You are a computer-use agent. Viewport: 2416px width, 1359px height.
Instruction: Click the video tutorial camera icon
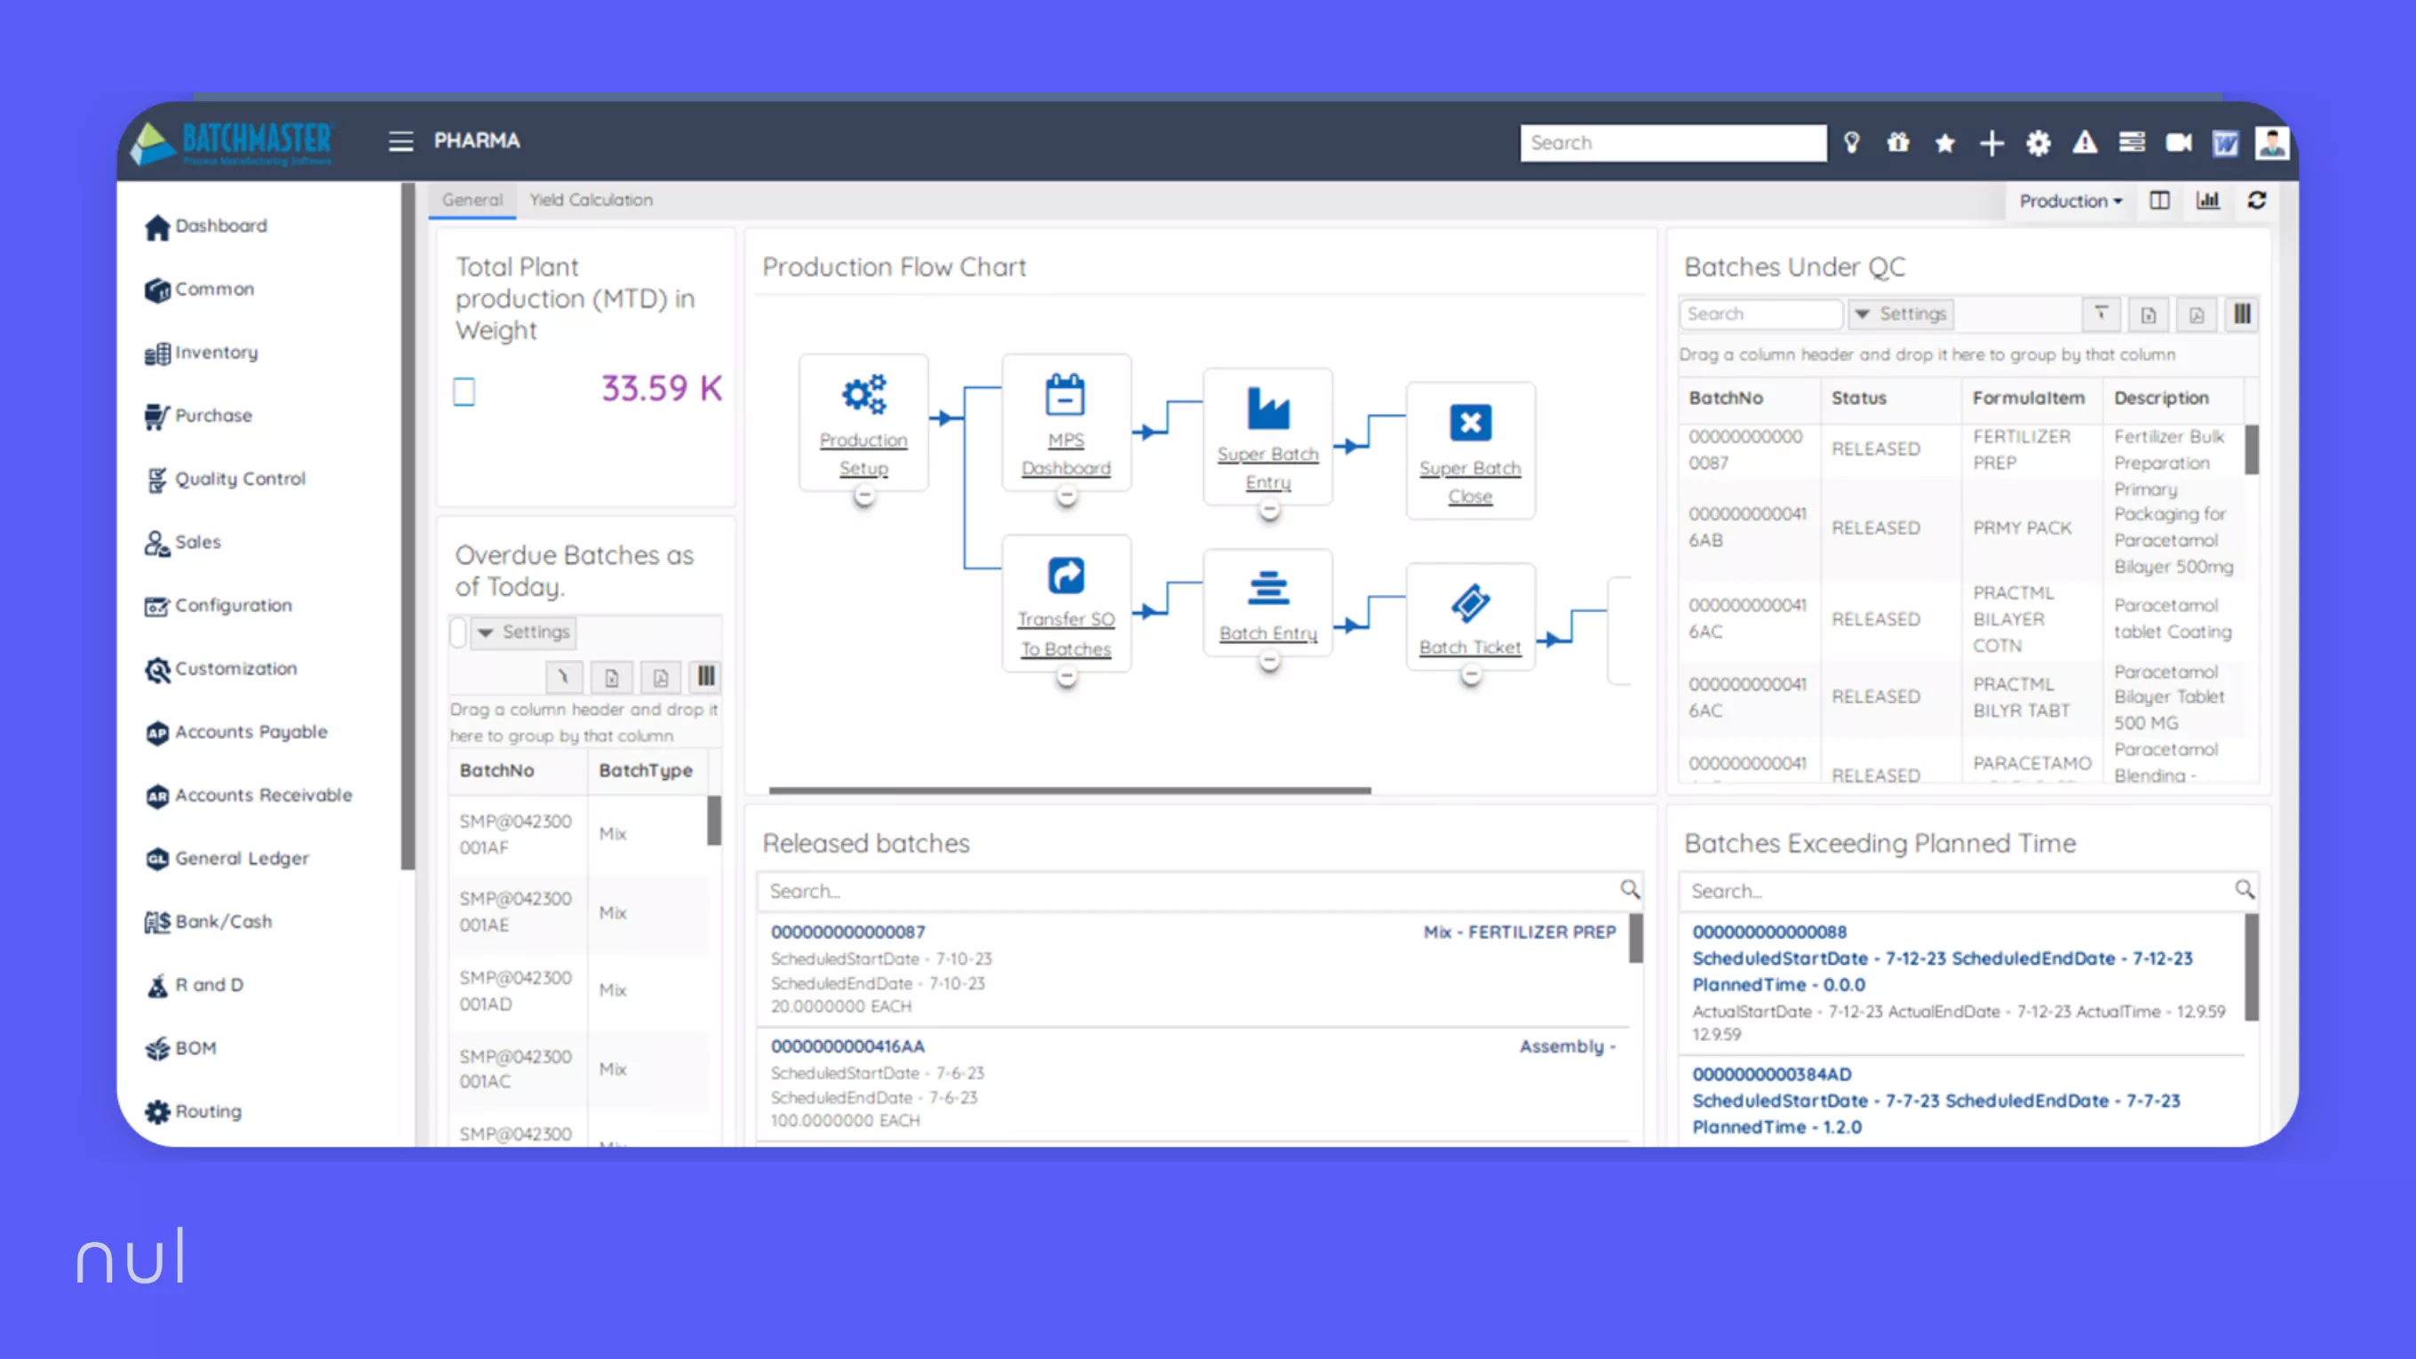point(2179,142)
